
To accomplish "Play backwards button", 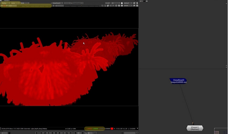I will pyautogui.click(x=49, y=133).
